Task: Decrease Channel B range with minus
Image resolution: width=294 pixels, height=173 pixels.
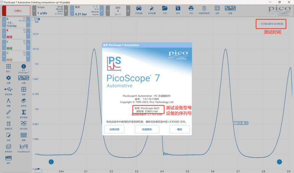Action: [x=4, y=34]
